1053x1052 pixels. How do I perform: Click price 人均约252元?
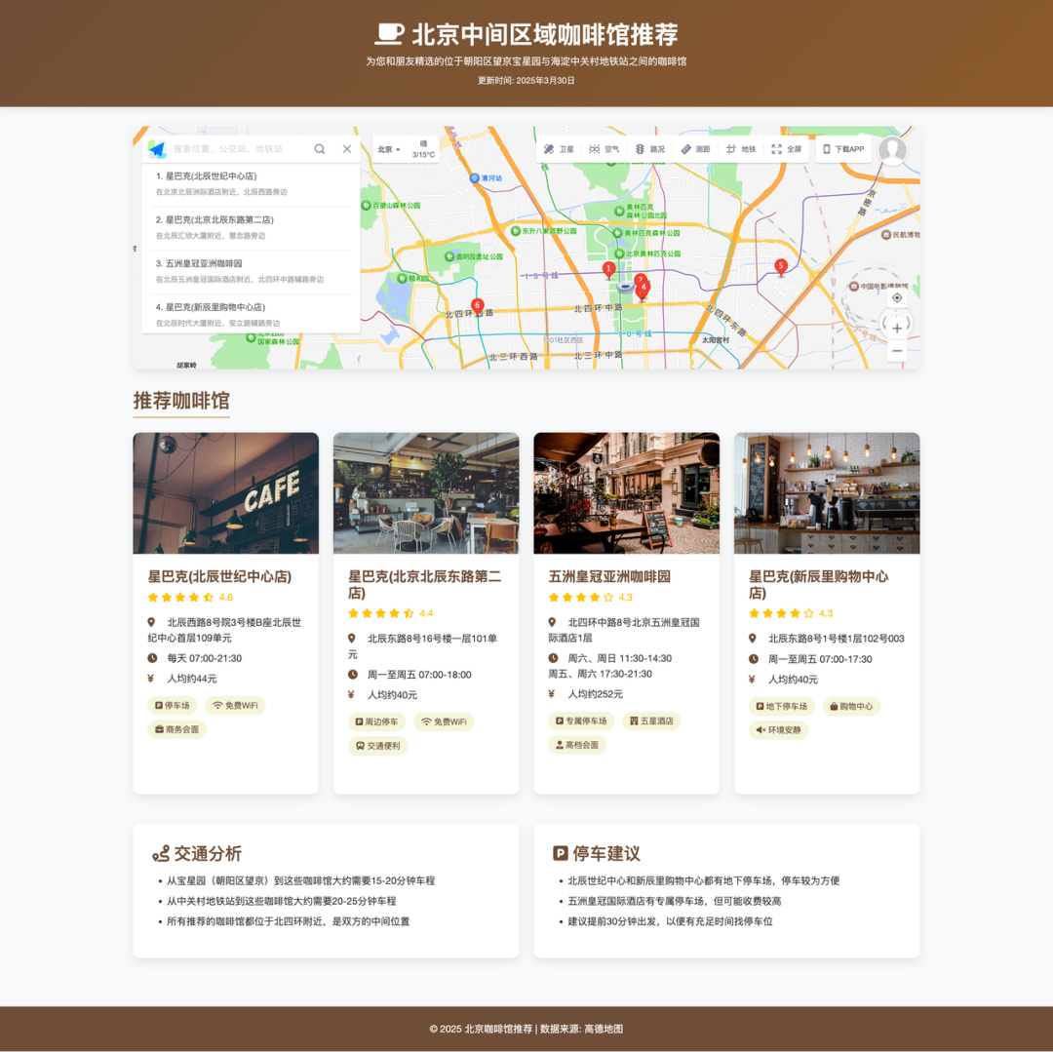595,693
